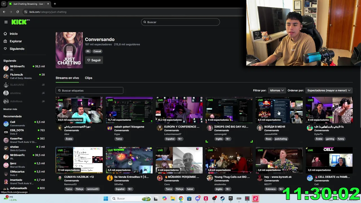
Task: Switch to the Clips tab
Action: [x=89, y=78]
